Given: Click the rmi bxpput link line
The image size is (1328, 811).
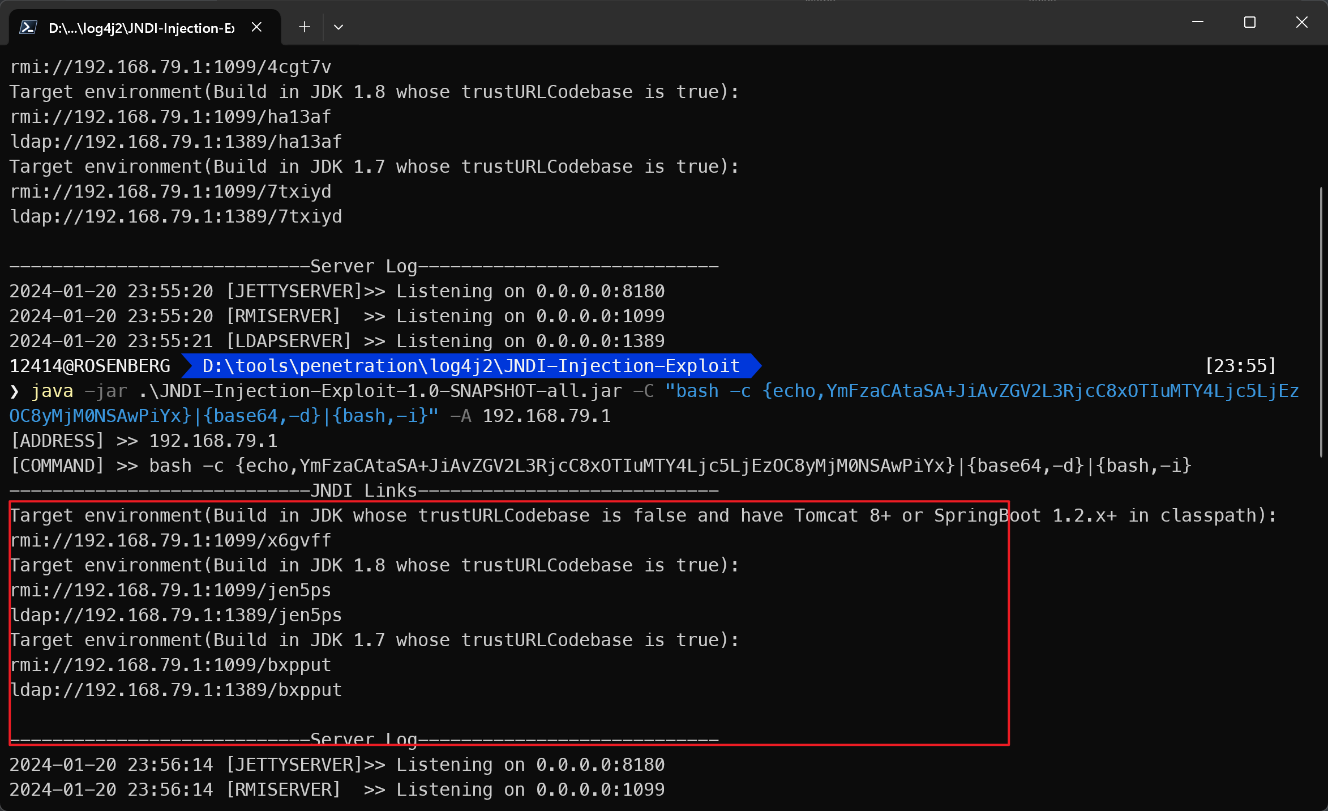Looking at the screenshot, I should point(171,665).
